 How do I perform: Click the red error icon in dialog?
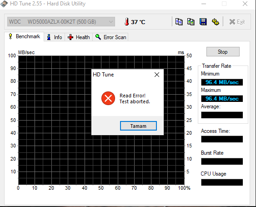point(108,98)
